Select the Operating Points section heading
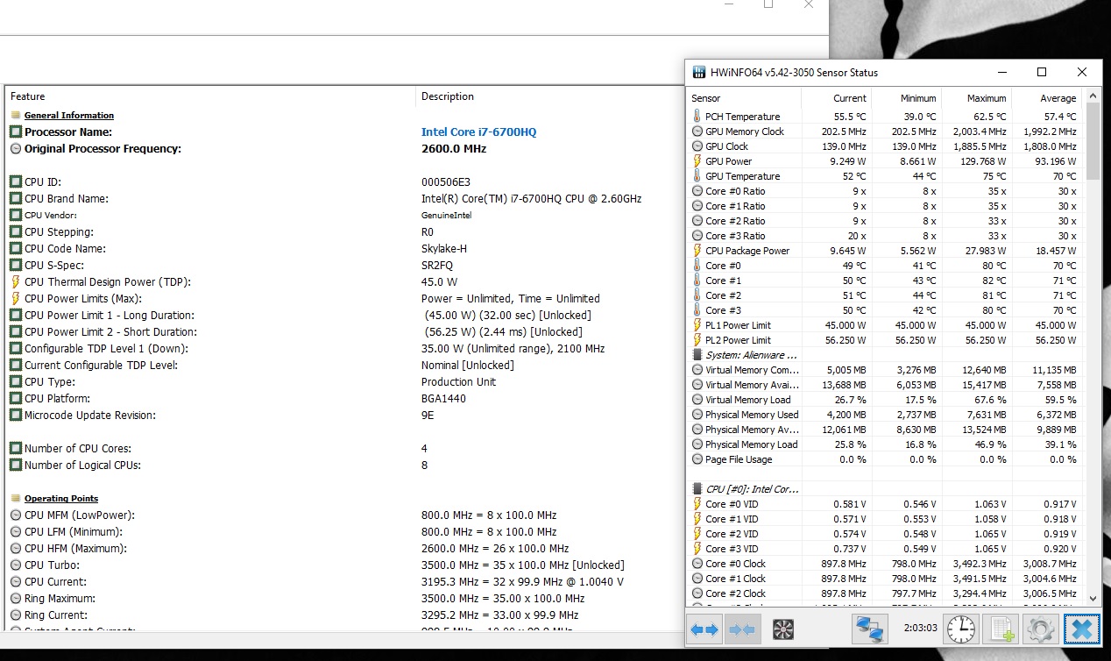Screen dimensions: 1111x661 [x=61, y=499]
